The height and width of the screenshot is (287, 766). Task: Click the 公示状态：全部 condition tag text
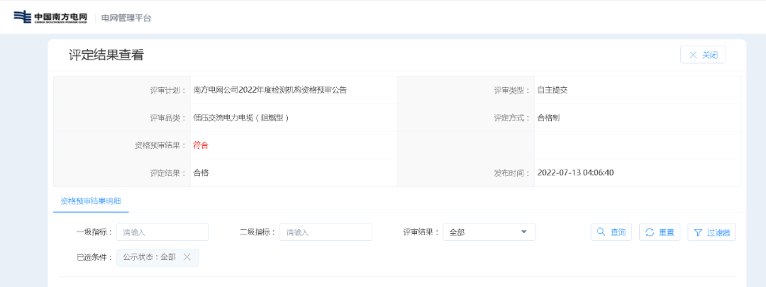[149, 257]
